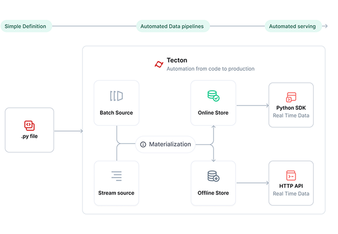This screenshot has width=338, height=234.
Task: Click the Batch Source label
Action: click(x=116, y=113)
